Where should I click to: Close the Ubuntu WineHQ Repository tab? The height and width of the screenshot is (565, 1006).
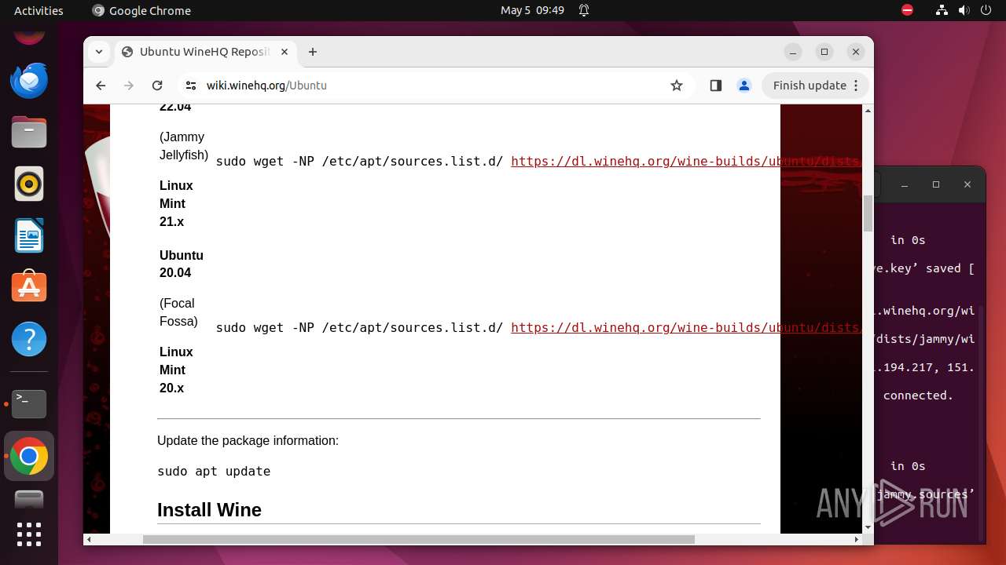click(285, 52)
